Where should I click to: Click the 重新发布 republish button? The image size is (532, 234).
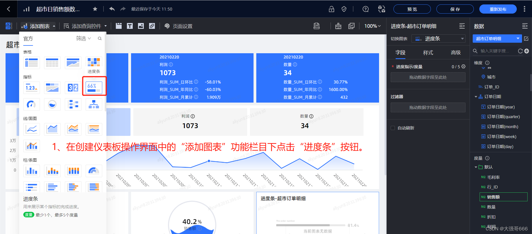coord(498,9)
